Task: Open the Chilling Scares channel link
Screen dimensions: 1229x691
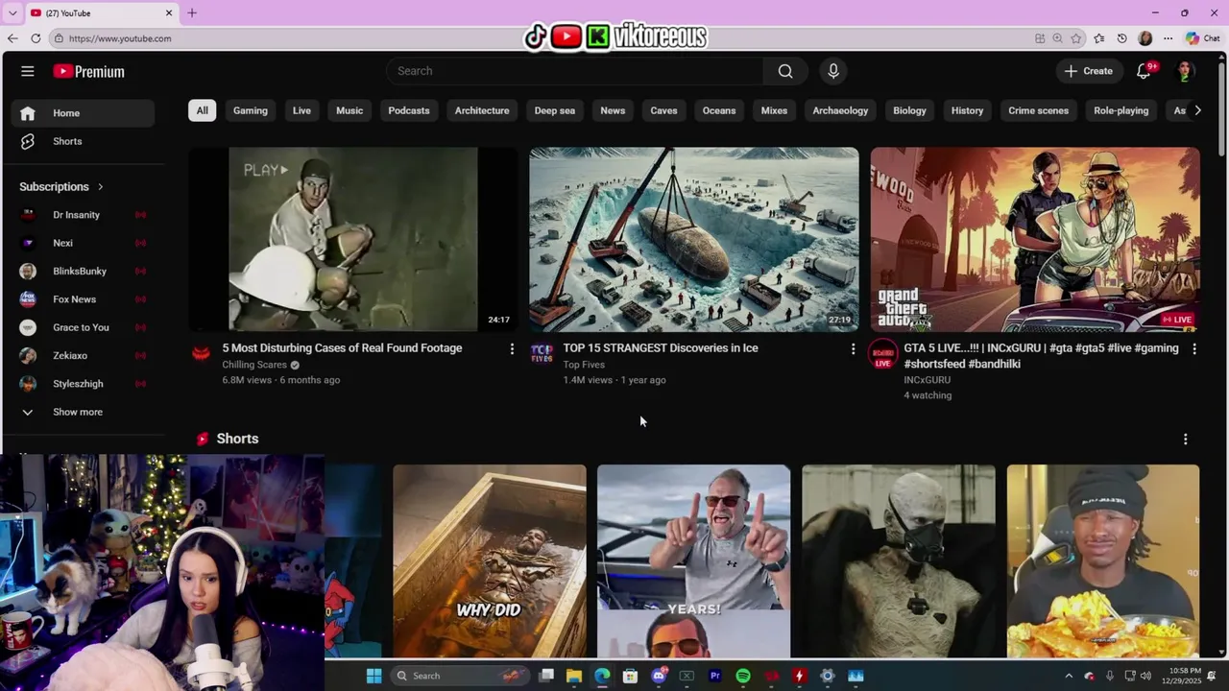Action: pos(254,365)
